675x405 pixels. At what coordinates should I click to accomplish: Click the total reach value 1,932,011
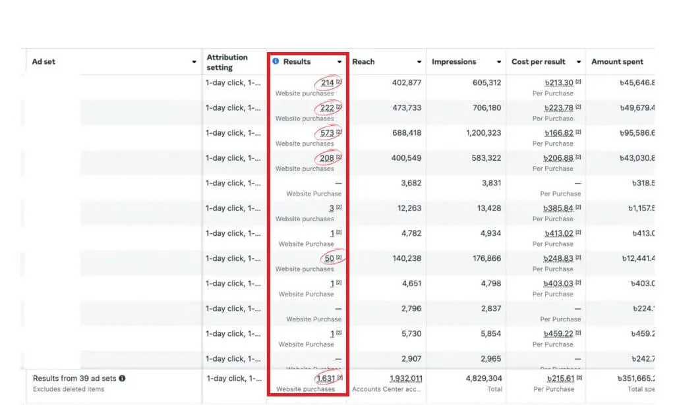pos(406,379)
